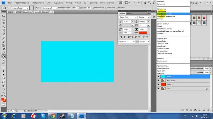
Task: Open the Русский language dropdown
Action: 127,42
